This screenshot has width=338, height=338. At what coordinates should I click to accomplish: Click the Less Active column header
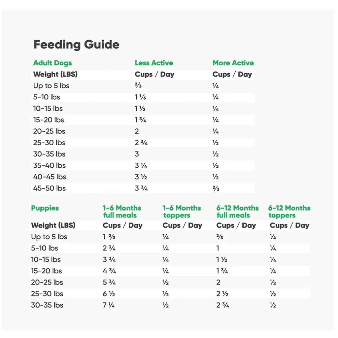[x=154, y=63]
